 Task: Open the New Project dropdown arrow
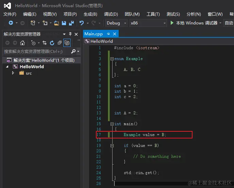[x=39, y=23]
